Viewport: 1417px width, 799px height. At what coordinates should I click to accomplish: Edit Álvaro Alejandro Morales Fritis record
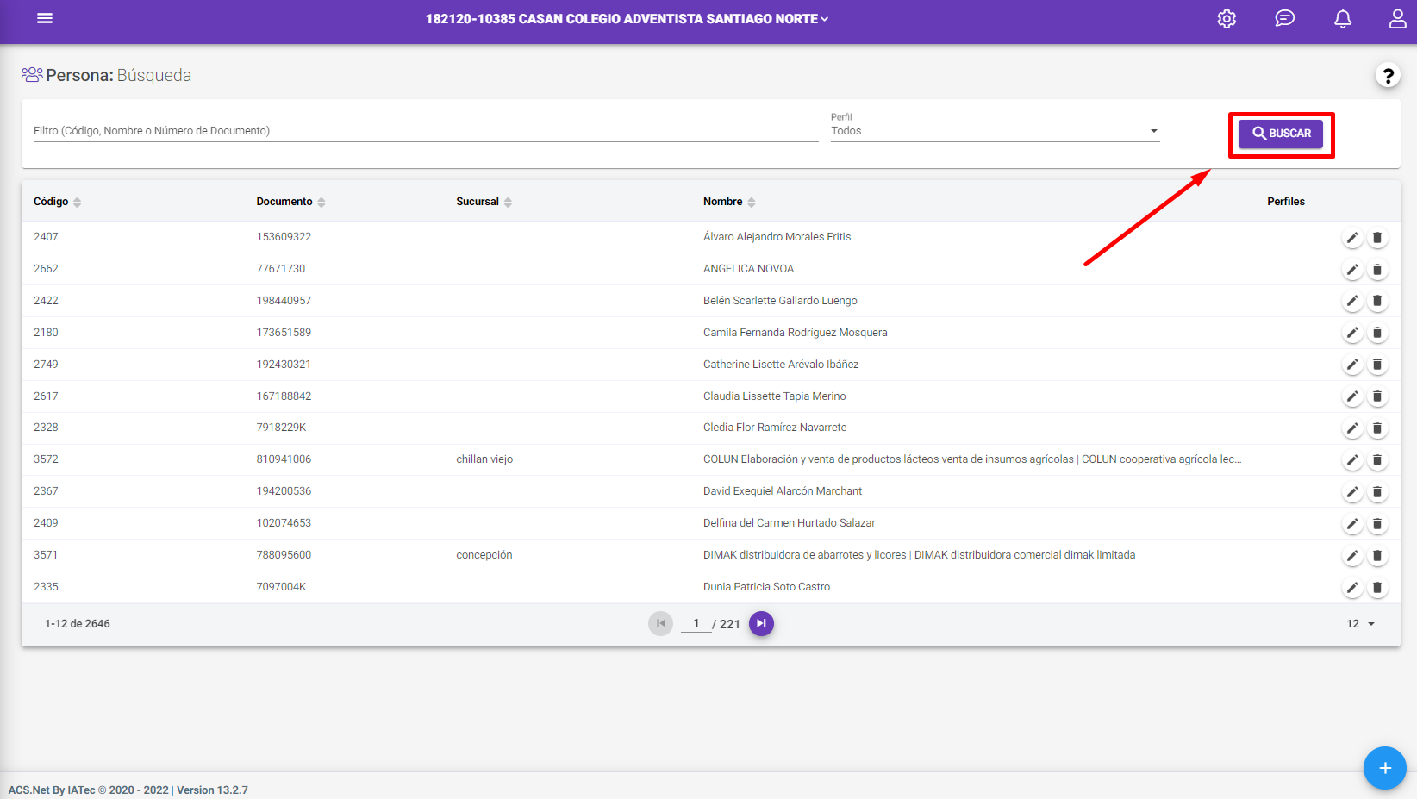[1352, 238]
